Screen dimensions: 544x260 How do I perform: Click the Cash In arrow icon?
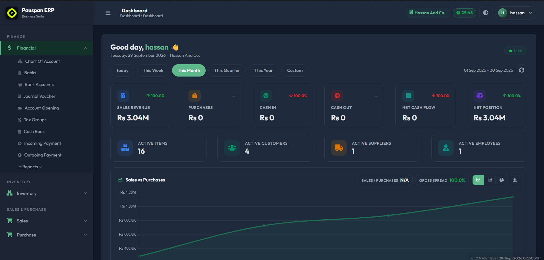[x=266, y=96]
